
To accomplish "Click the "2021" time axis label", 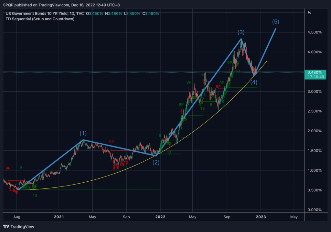I will click(x=59, y=217).
